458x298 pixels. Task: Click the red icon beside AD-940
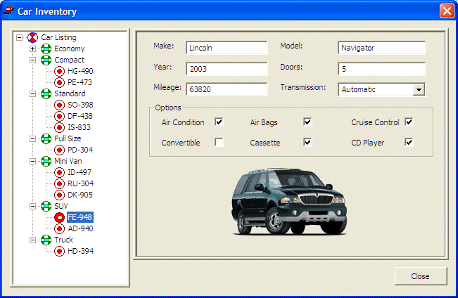coord(59,228)
